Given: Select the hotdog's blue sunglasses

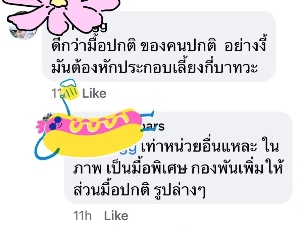Looking at the screenshot, I should tap(56, 123).
